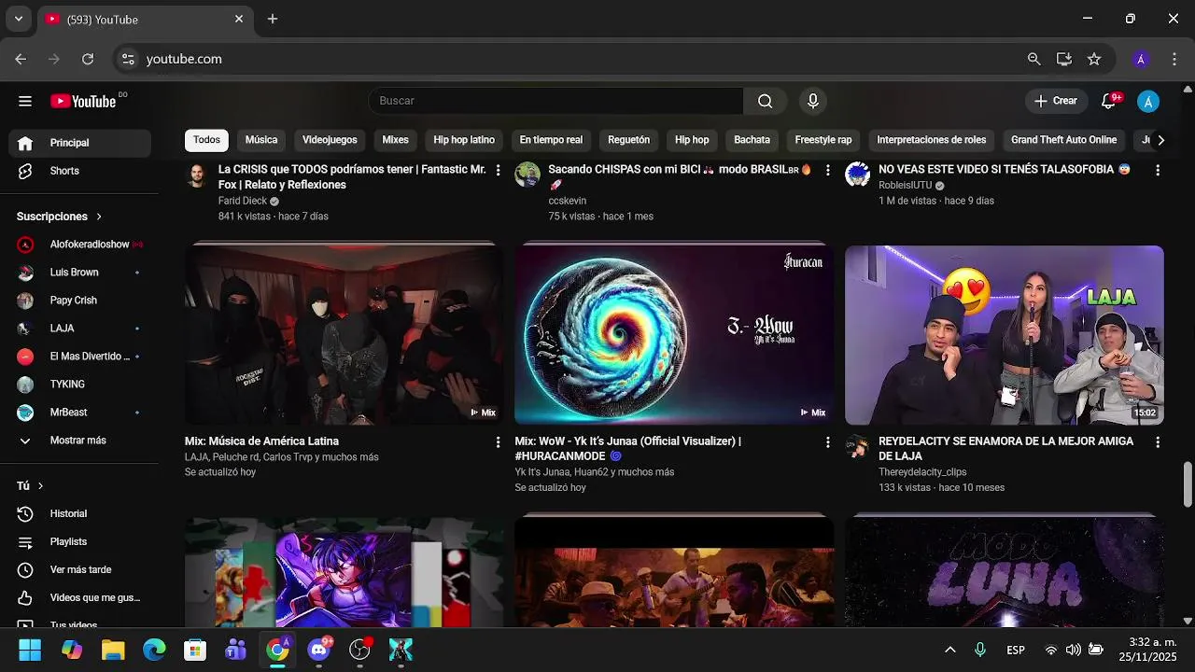
Task: Open Chrome zoom magnifier in address bar
Action: click(1033, 59)
